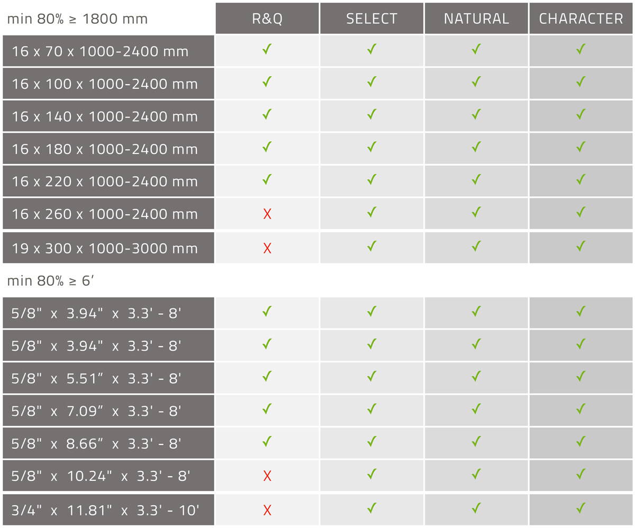Select the CHARACTER column header
The image size is (635, 528).
[581, 18]
